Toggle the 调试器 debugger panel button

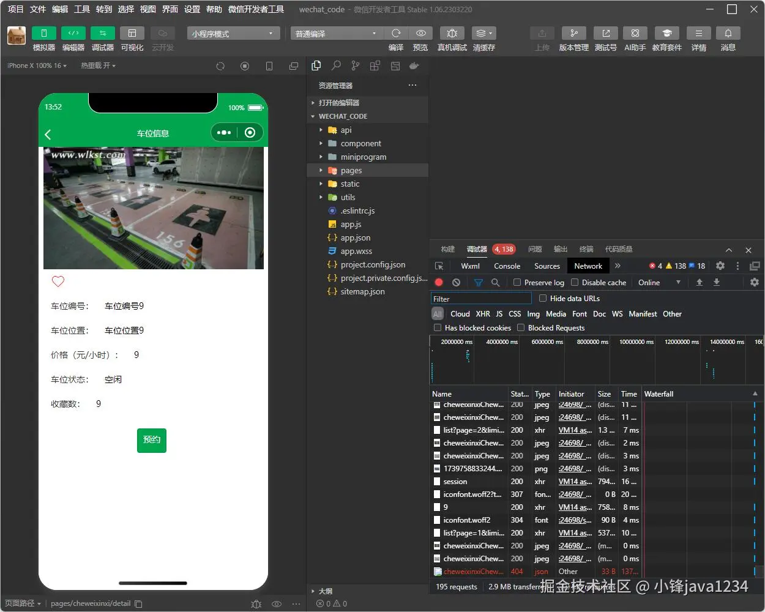pos(103,33)
